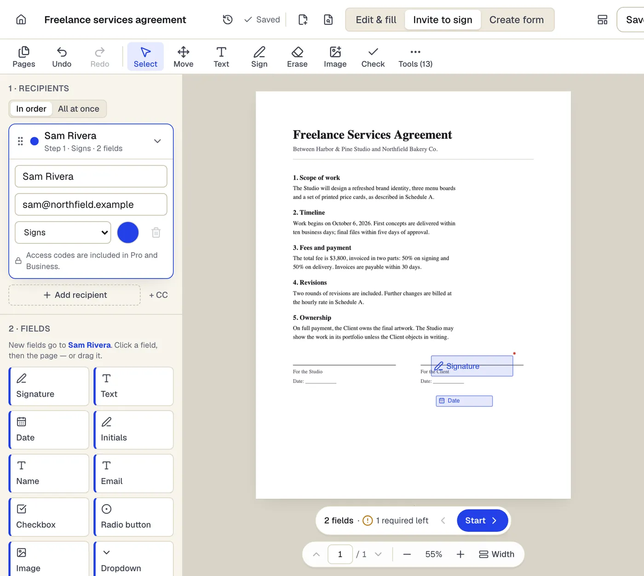Click the Saved status indicator
644x576 pixels.
[x=262, y=20]
